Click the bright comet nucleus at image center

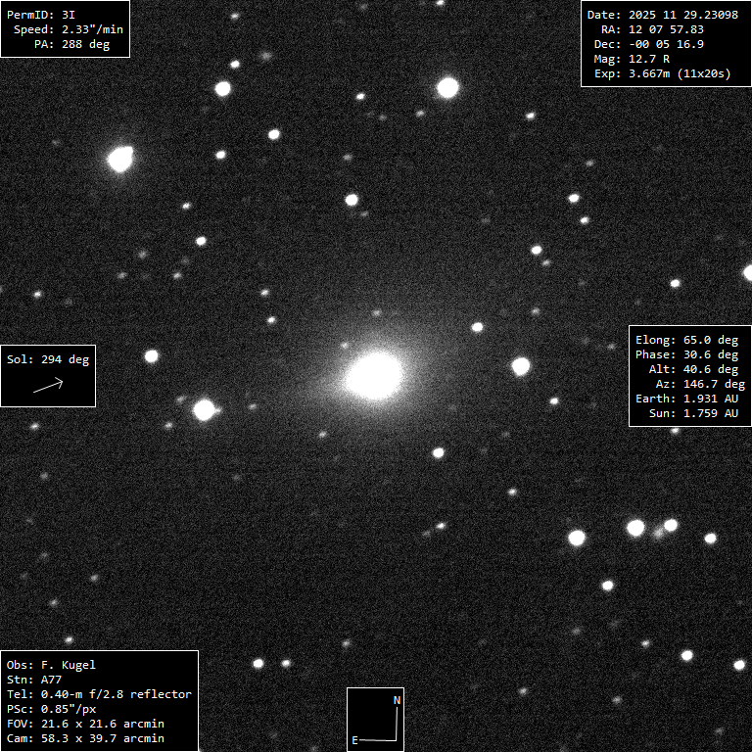tap(374, 376)
